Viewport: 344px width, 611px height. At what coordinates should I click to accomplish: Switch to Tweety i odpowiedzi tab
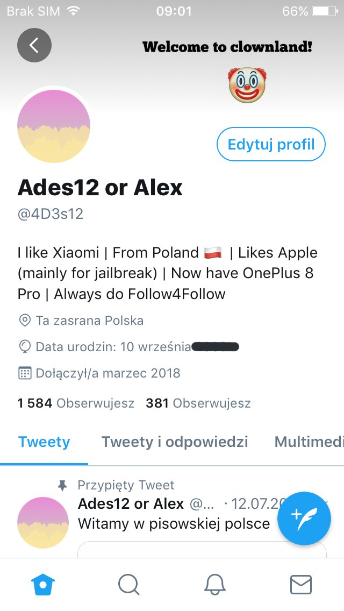(x=175, y=442)
